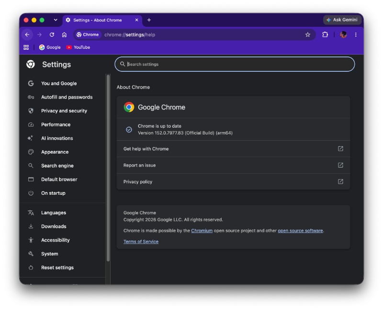Go back using the back arrow
The image size is (383, 310).
(x=27, y=34)
